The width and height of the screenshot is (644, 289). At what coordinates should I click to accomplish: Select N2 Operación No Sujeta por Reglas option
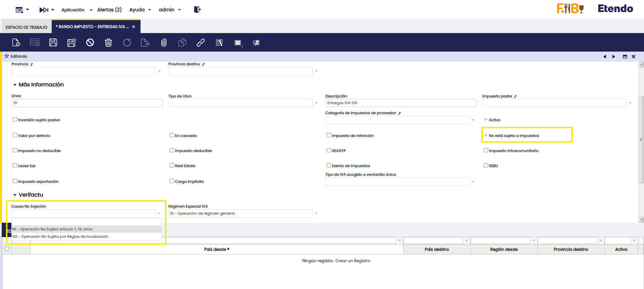(x=60, y=236)
